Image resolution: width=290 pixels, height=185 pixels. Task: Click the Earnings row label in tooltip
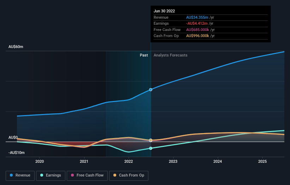tap(161, 23)
